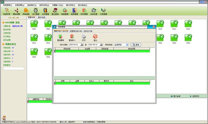208x124 pixels.
Task: Expand the 项目类型 combo box
Action: [x=127, y=45]
